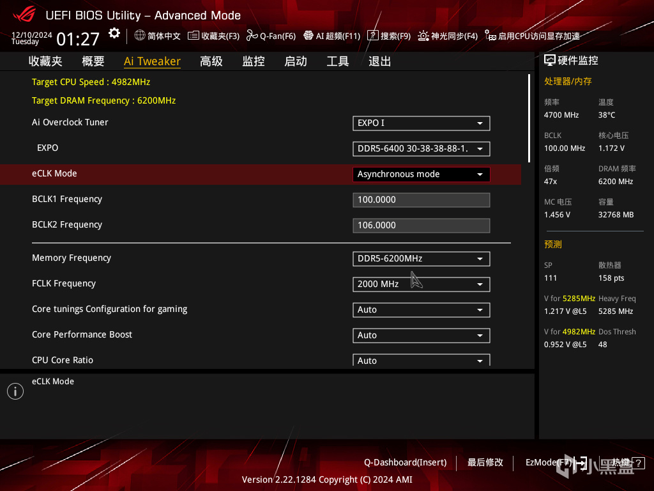This screenshot has height=491, width=654.
Task: Expand FCLK Frequency 2000 MHz dropdown
Action: [422, 284]
